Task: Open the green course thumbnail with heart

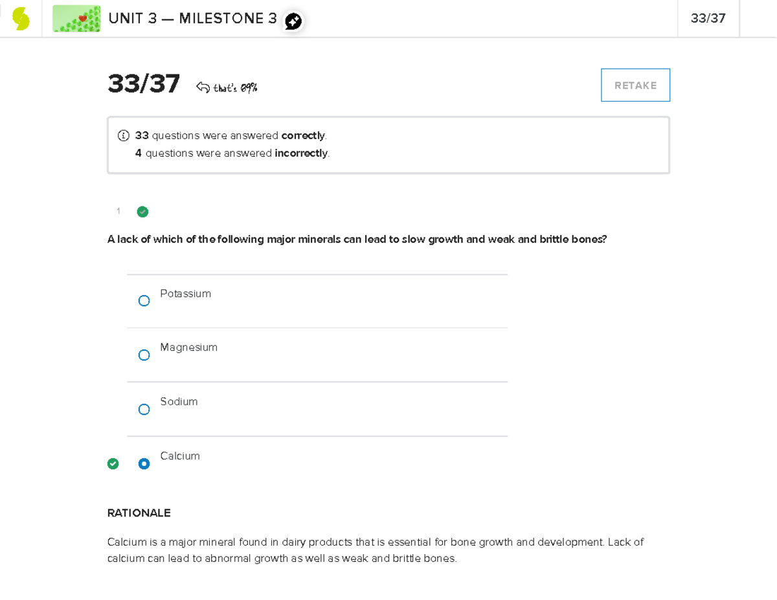Action: coord(76,19)
